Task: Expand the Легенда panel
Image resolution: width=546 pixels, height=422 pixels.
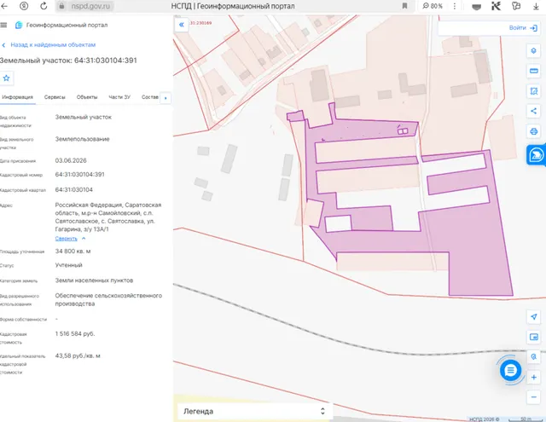Action: click(253, 411)
